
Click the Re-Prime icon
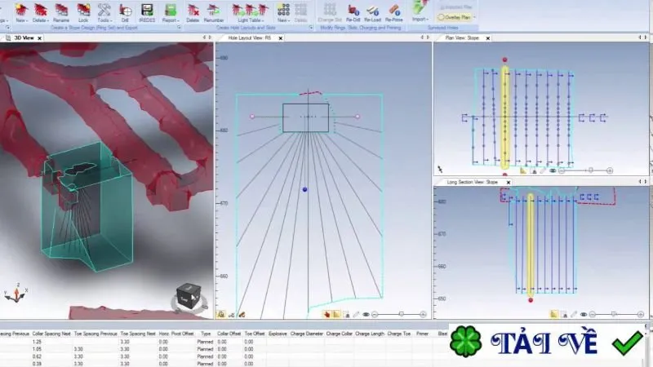pos(393,12)
